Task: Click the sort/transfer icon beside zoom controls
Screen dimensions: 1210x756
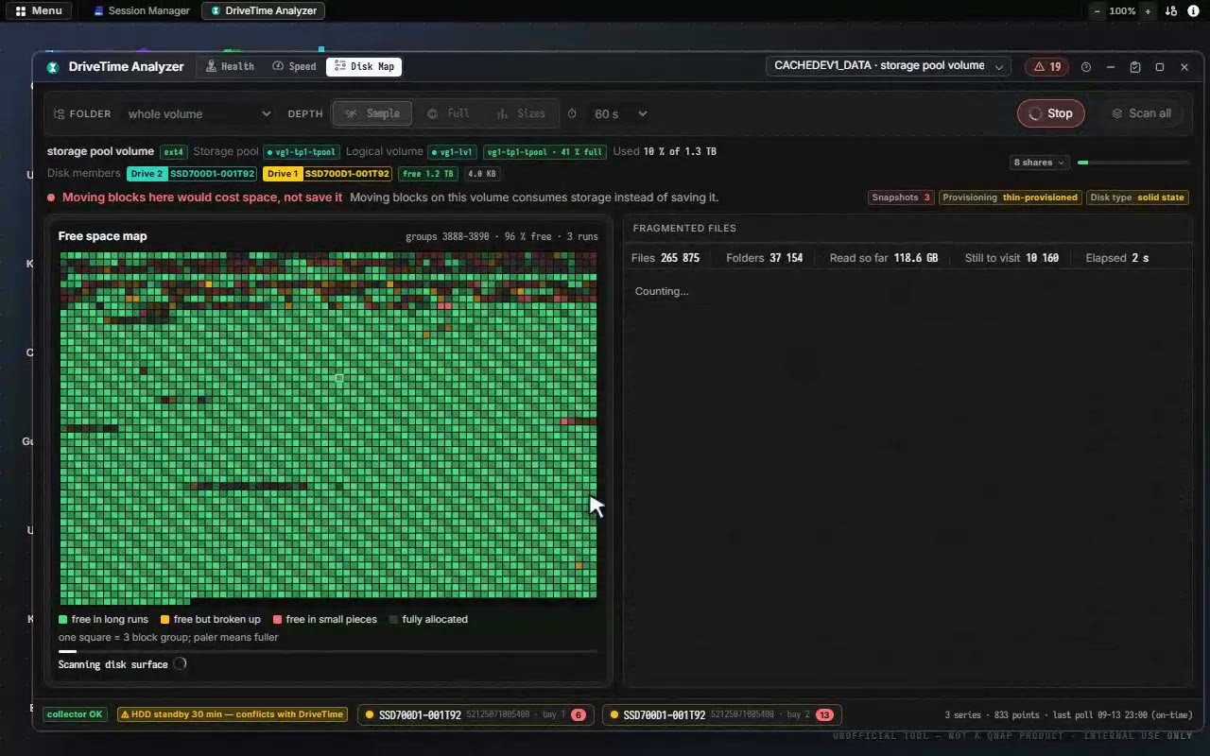Action: click(1171, 11)
